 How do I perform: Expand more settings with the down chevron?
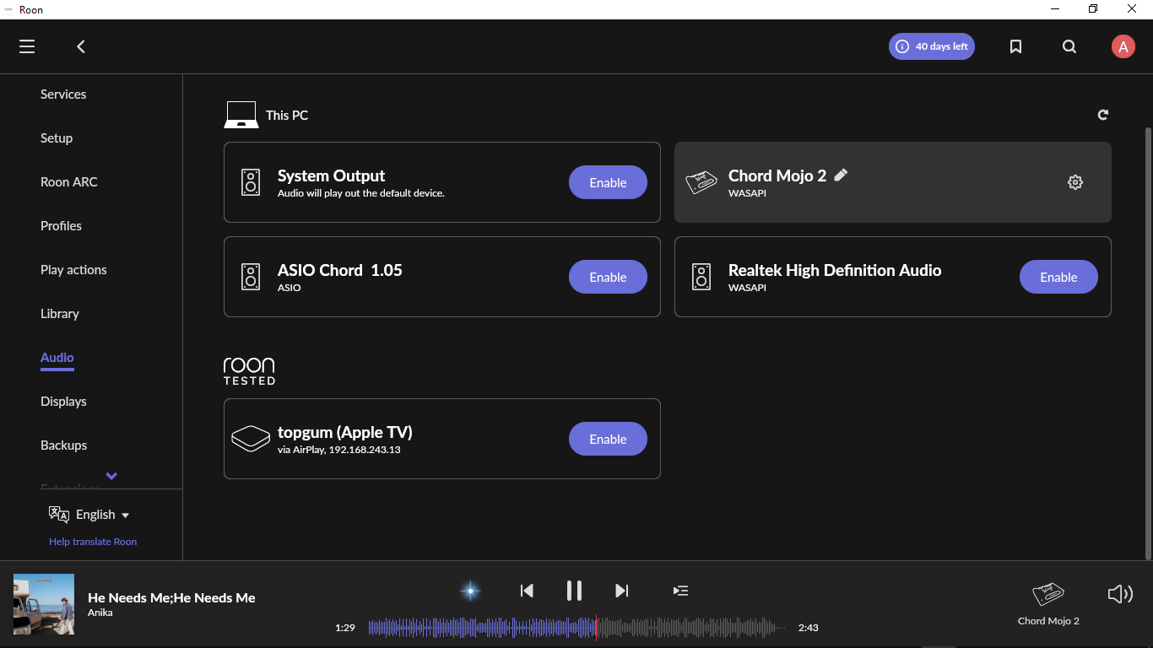(x=111, y=476)
